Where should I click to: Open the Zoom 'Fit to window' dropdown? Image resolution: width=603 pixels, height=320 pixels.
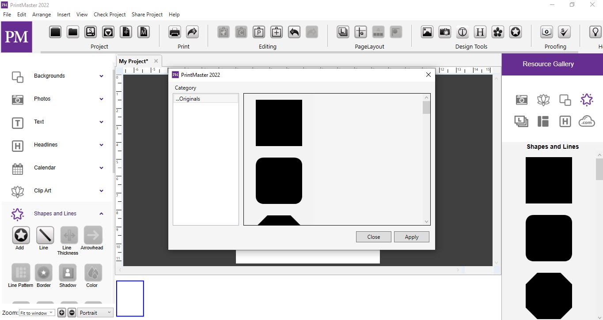(x=37, y=313)
